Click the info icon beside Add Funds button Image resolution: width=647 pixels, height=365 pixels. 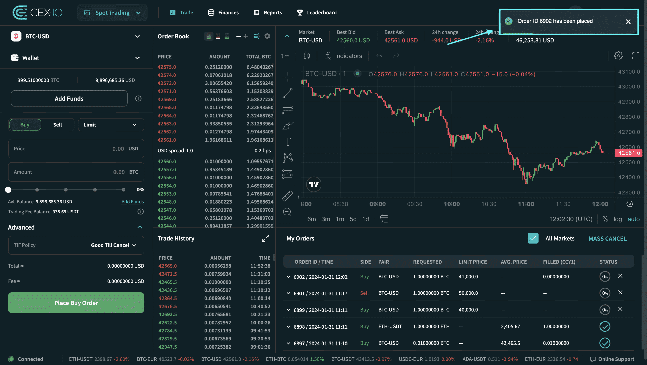(138, 98)
